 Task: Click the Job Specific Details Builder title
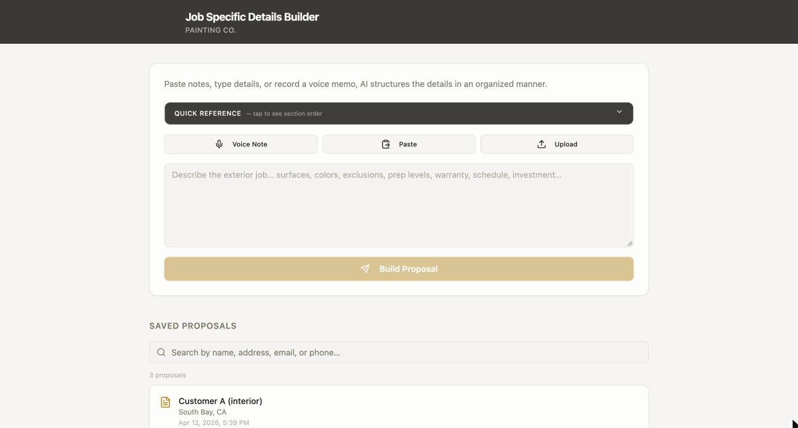coord(252,17)
